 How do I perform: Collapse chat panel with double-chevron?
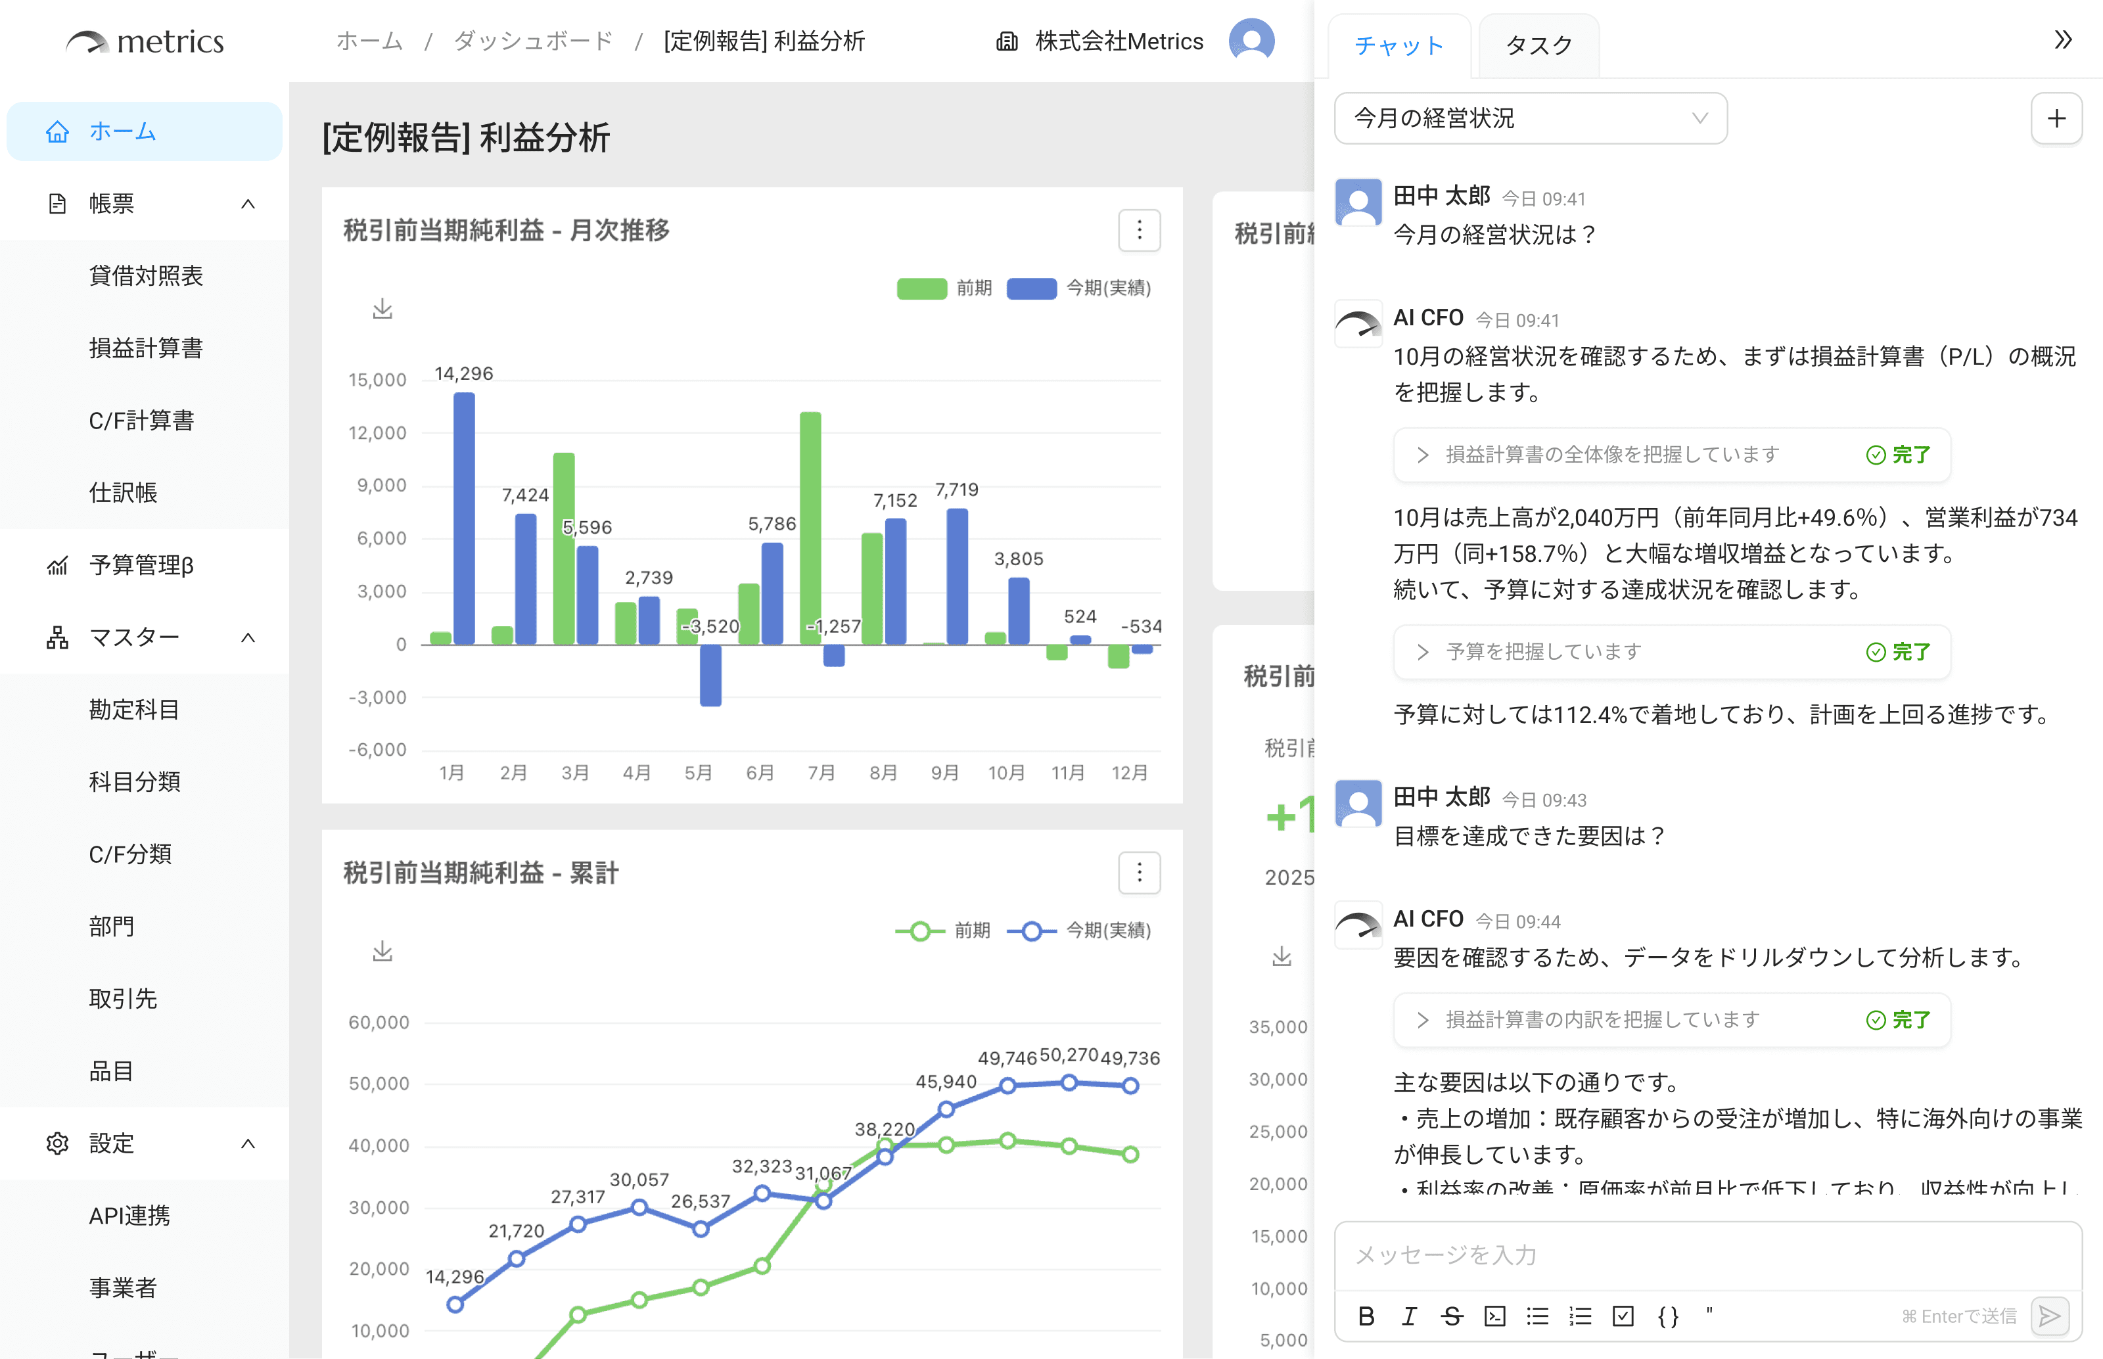2062,41
